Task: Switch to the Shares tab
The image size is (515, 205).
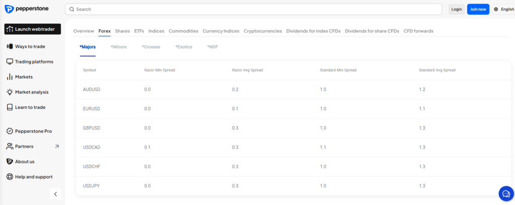Action: click(x=123, y=31)
